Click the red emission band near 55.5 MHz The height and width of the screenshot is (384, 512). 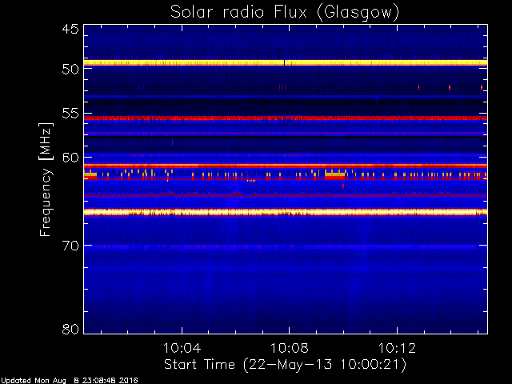coord(286,118)
